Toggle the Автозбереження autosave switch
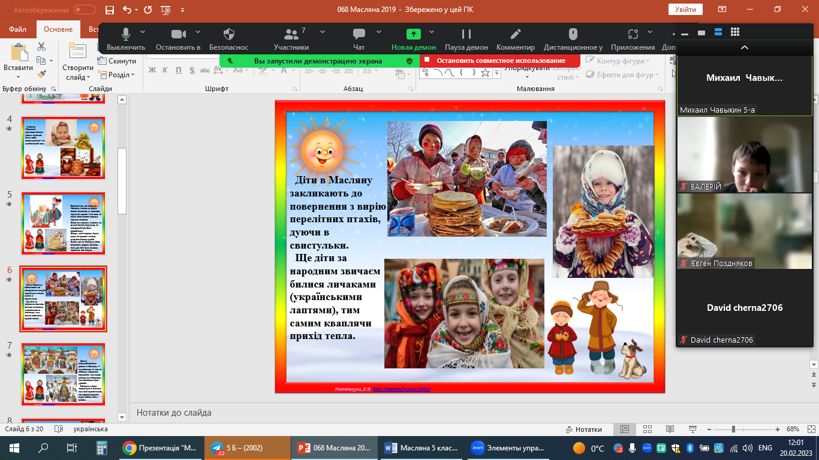The width and height of the screenshot is (819, 460). (84, 10)
